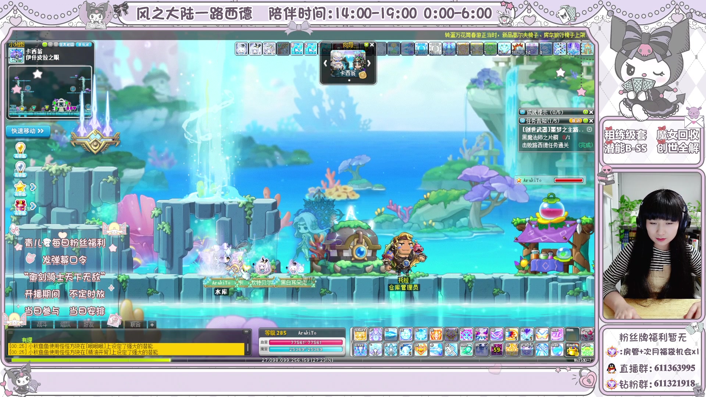Click the green minimize dot on minimap
This screenshot has width=706, height=397.
(x=44, y=44)
